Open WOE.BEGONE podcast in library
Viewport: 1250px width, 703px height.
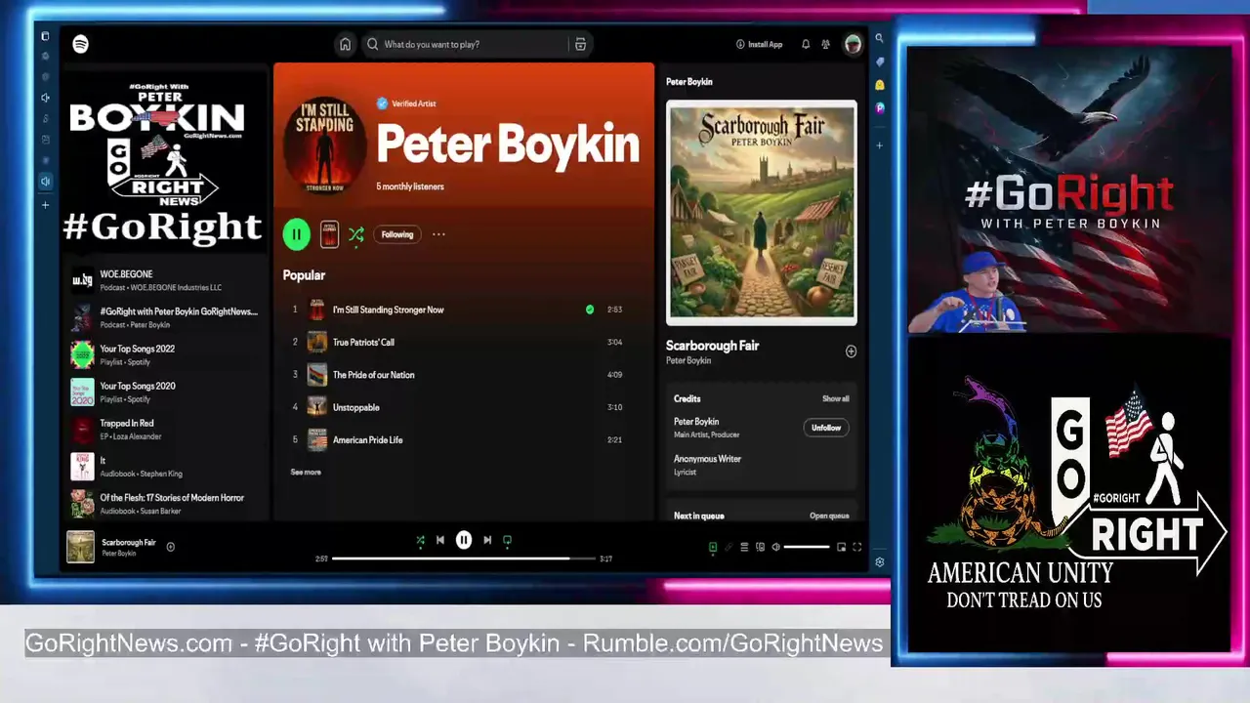pyautogui.click(x=164, y=280)
